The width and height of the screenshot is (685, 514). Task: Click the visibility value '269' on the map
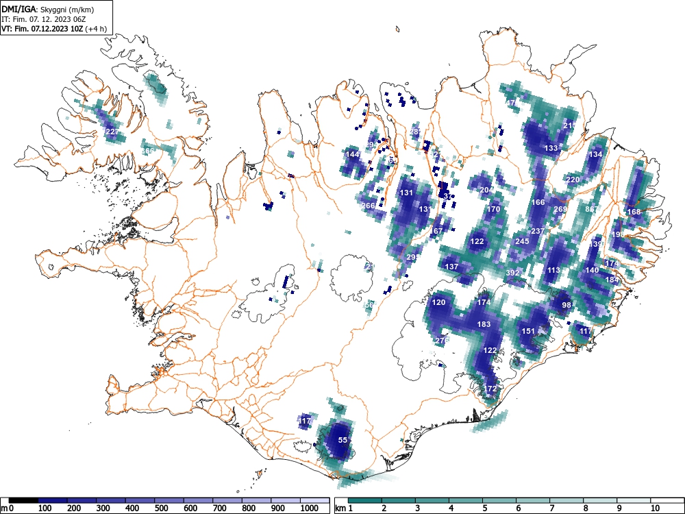point(560,209)
